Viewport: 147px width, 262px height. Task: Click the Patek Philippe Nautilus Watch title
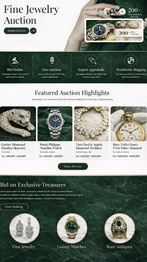pyautogui.click(x=51, y=146)
